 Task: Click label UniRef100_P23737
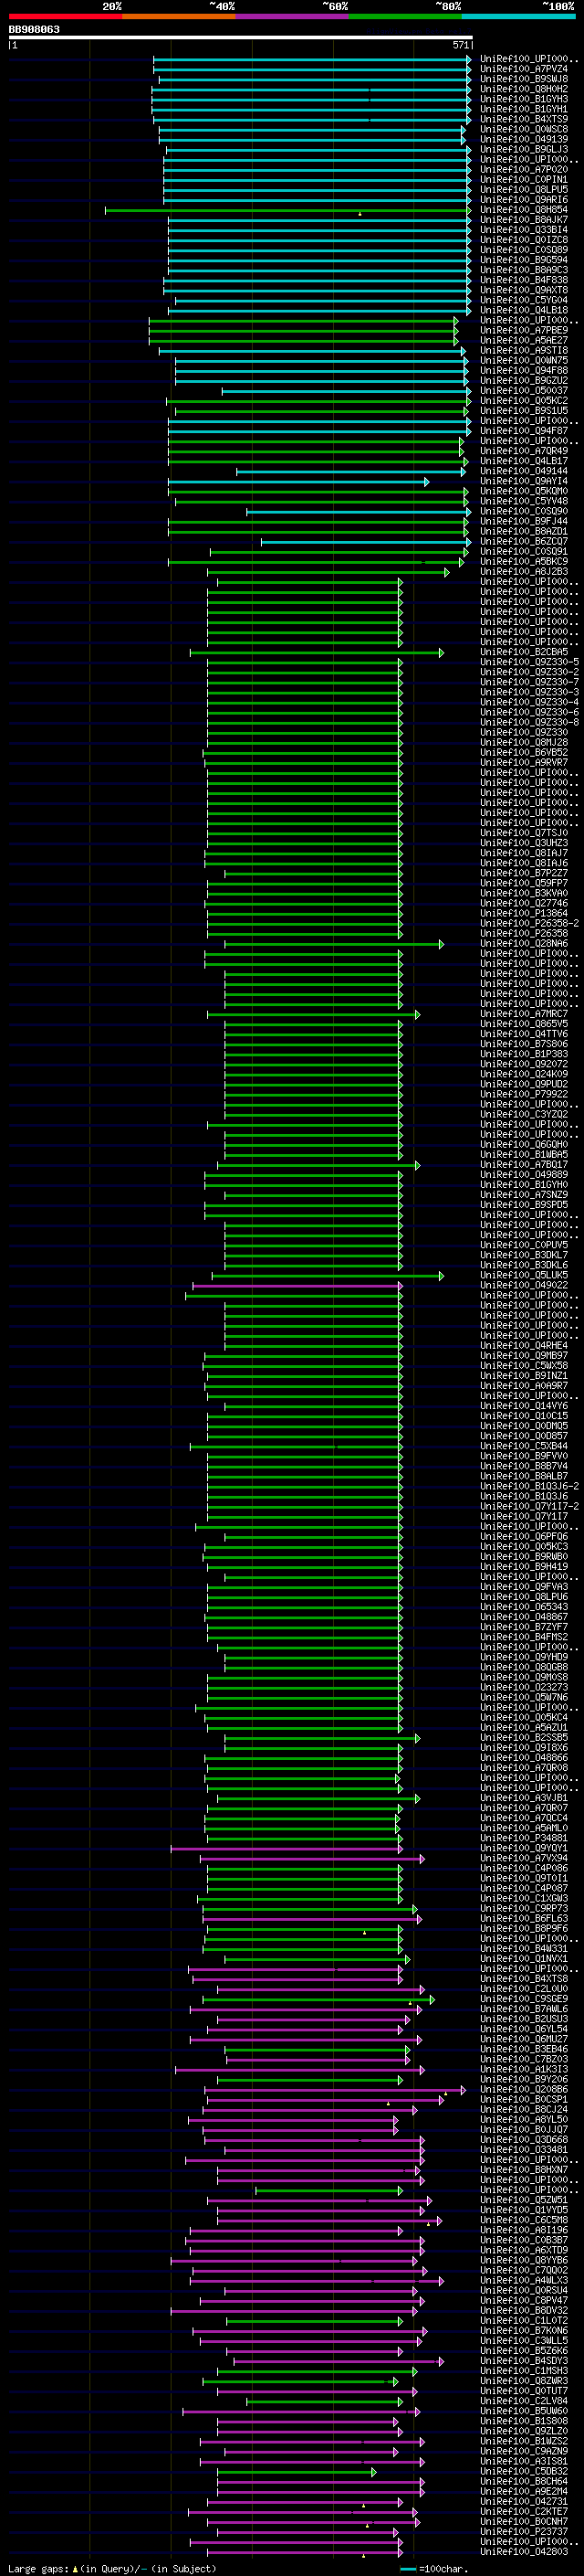click(x=524, y=2532)
